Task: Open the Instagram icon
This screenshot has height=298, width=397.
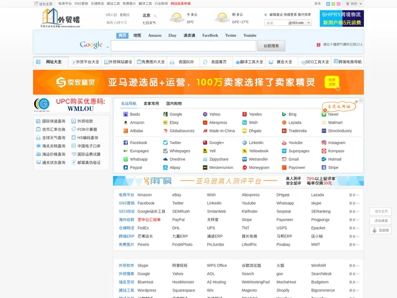Action: 324,143
